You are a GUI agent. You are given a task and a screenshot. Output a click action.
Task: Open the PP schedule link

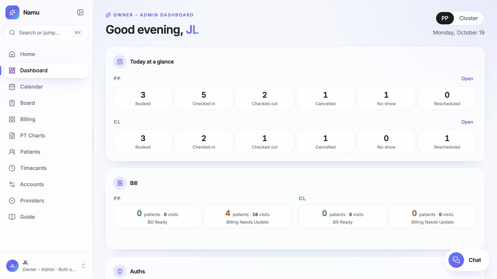(x=467, y=79)
